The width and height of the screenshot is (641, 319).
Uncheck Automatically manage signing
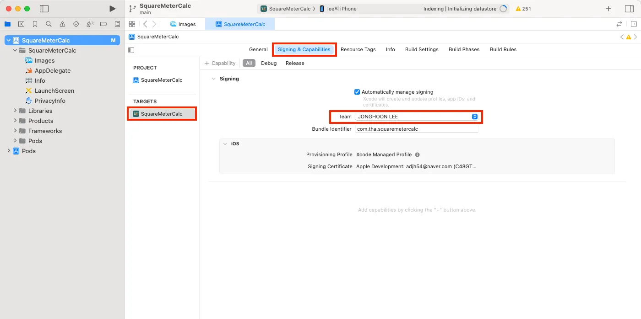(357, 92)
